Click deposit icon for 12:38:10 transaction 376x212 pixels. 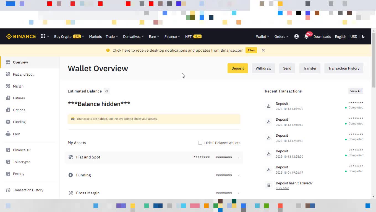pos(268,138)
